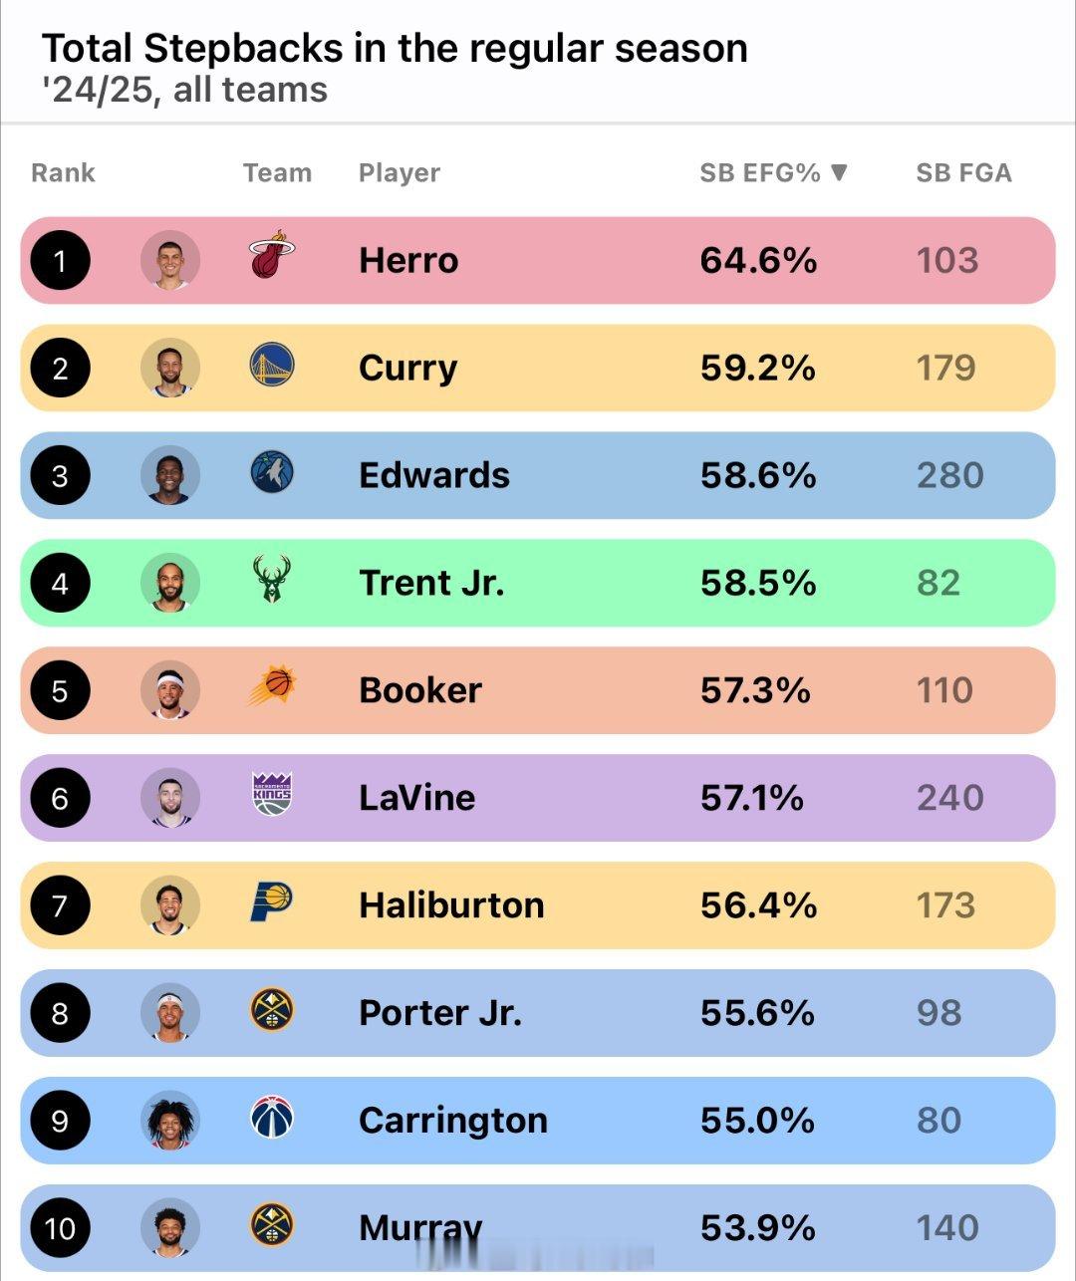Image resolution: width=1076 pixels, height=1281 pixels.
Task: Click the Sacramento Kings logo
Action: (271, 794)
